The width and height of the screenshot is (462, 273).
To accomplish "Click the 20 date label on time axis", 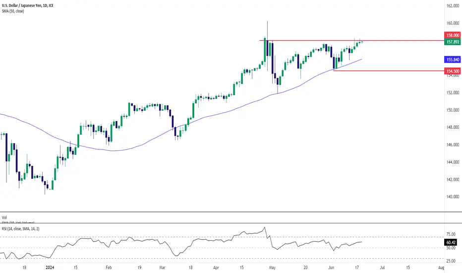I will (x=305, y=268).
